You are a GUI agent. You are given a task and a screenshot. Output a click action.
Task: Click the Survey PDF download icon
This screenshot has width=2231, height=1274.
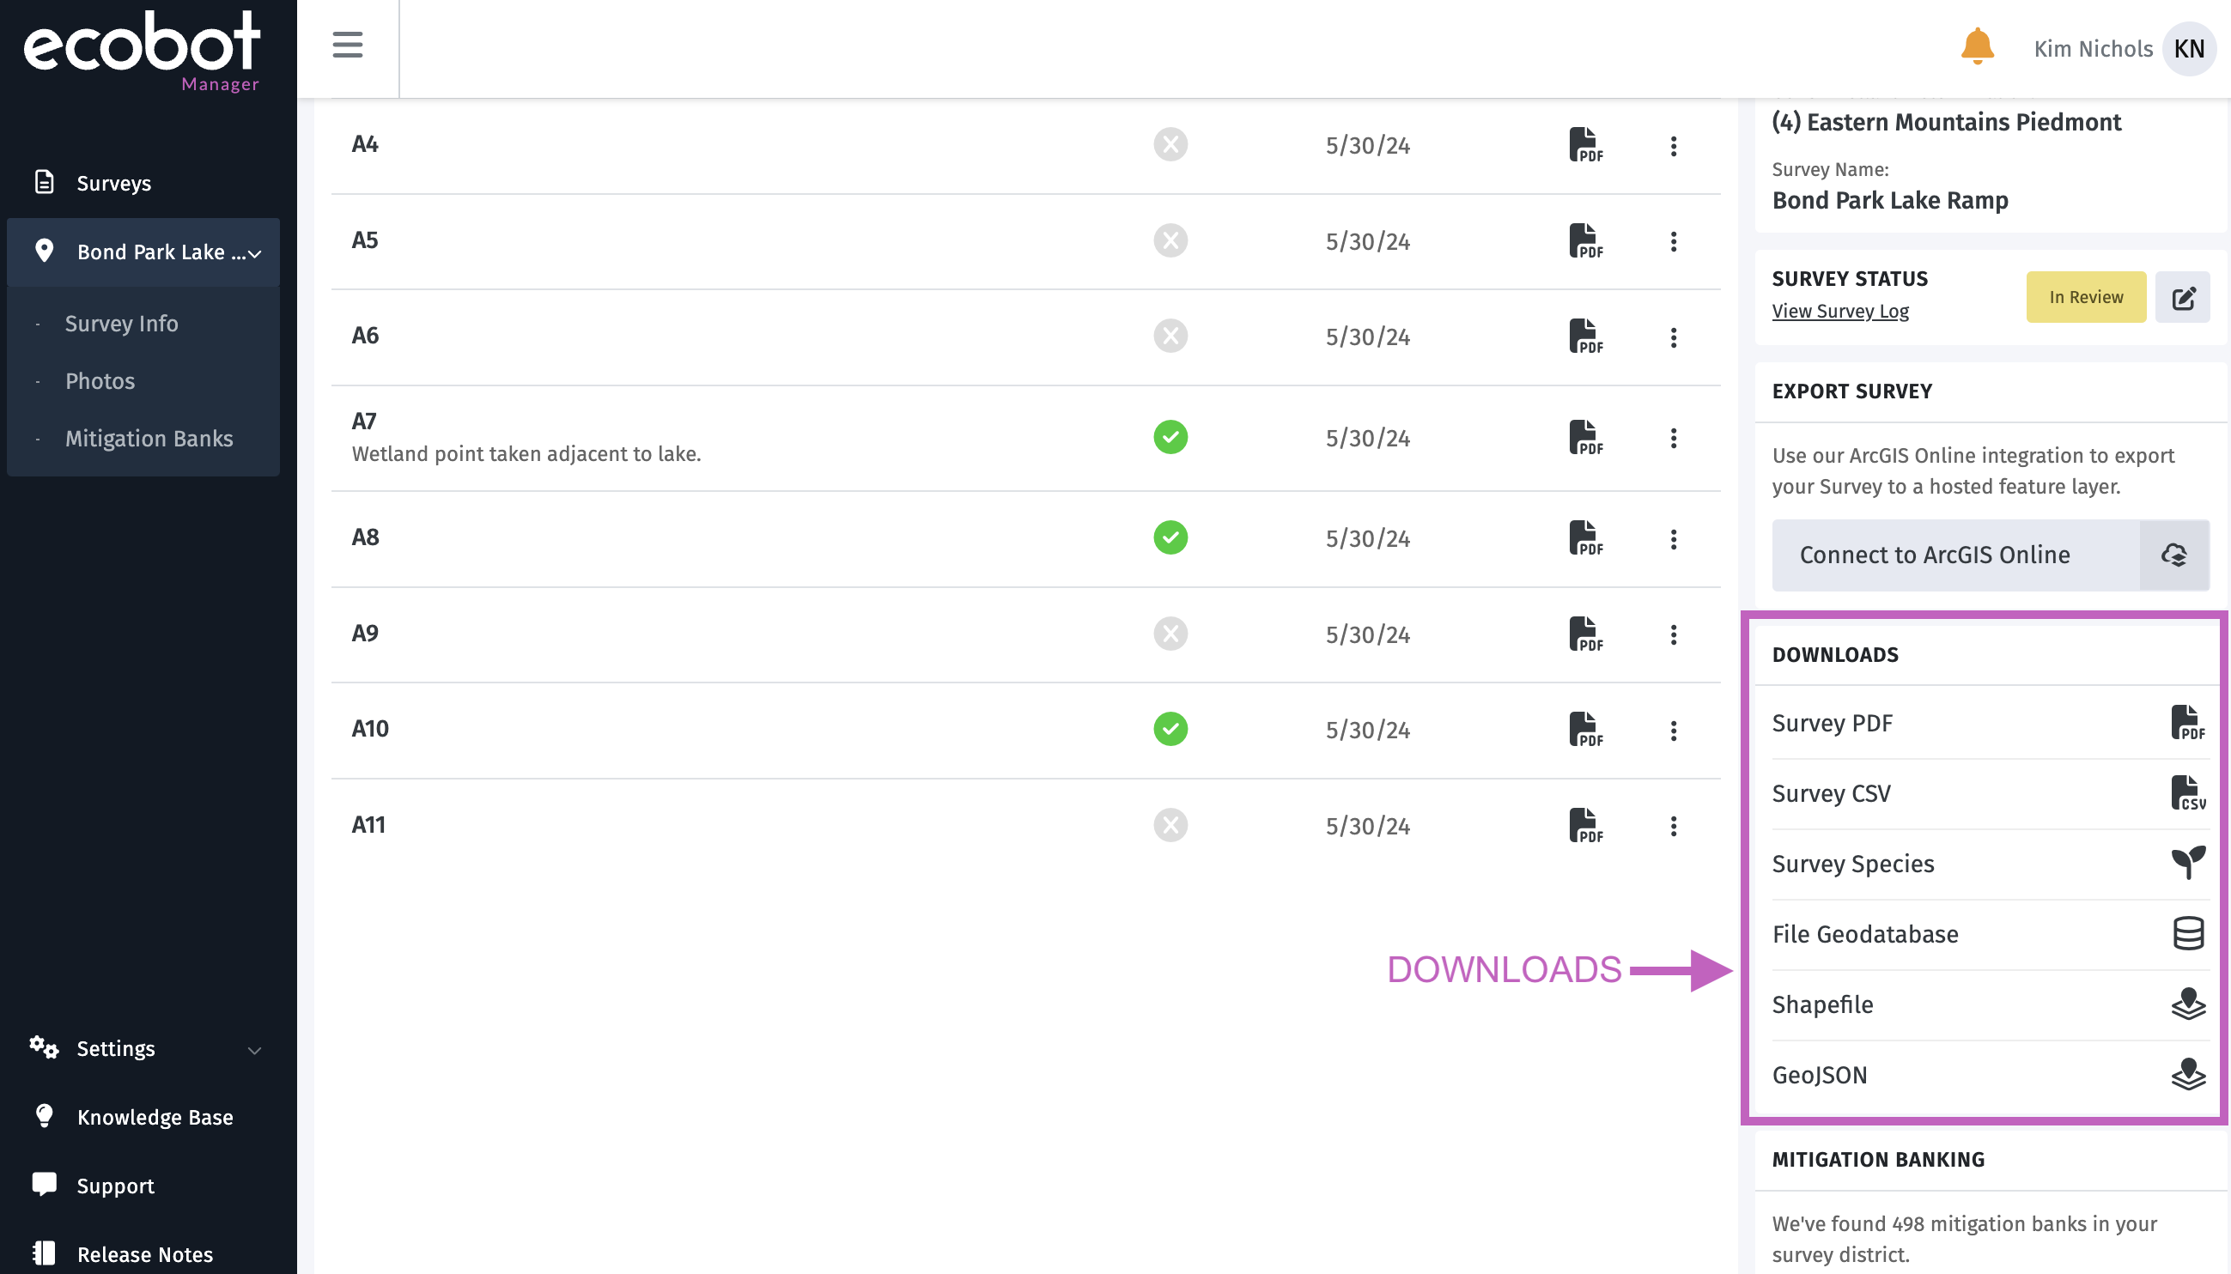(x=2187, y=722)
